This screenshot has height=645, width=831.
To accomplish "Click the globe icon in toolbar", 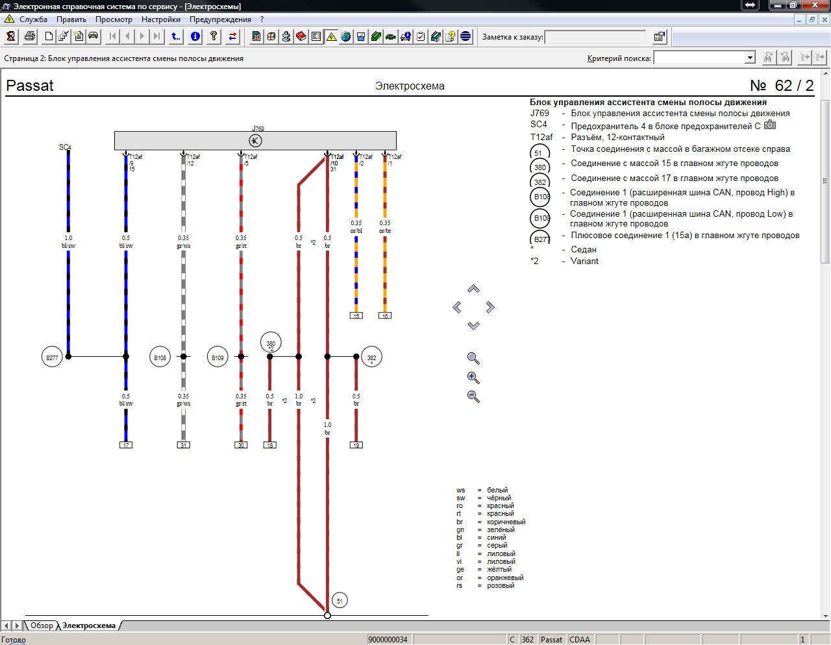I will pyautogui.click(x=346, y=37).
